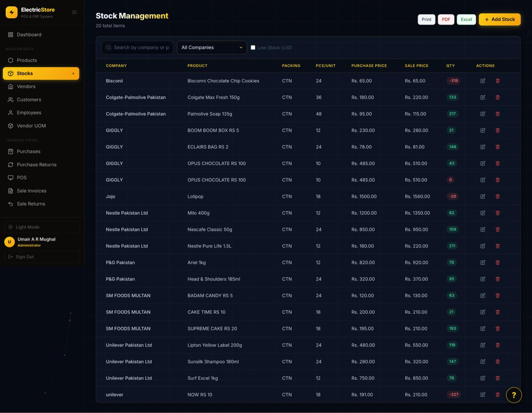Navigate to Customers

pyautogui.click(x=41, y=100)
